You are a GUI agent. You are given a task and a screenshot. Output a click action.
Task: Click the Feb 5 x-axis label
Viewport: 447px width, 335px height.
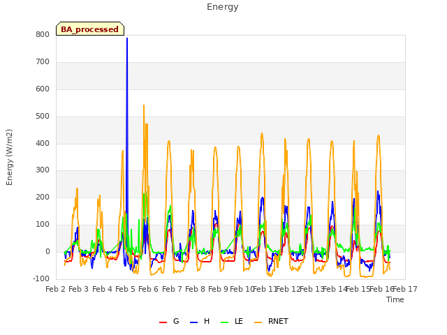pos(126,289)
